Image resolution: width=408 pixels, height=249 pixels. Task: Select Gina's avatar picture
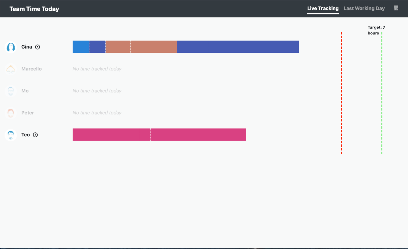11,47
